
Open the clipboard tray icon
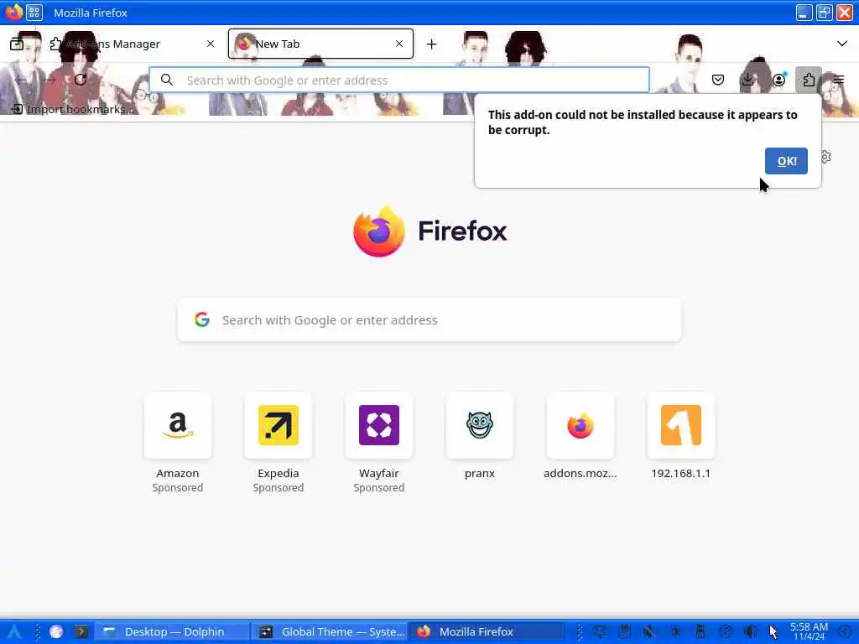[624, 632]
